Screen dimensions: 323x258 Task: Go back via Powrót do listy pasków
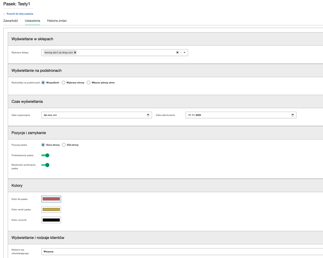(x=18, y=14)
